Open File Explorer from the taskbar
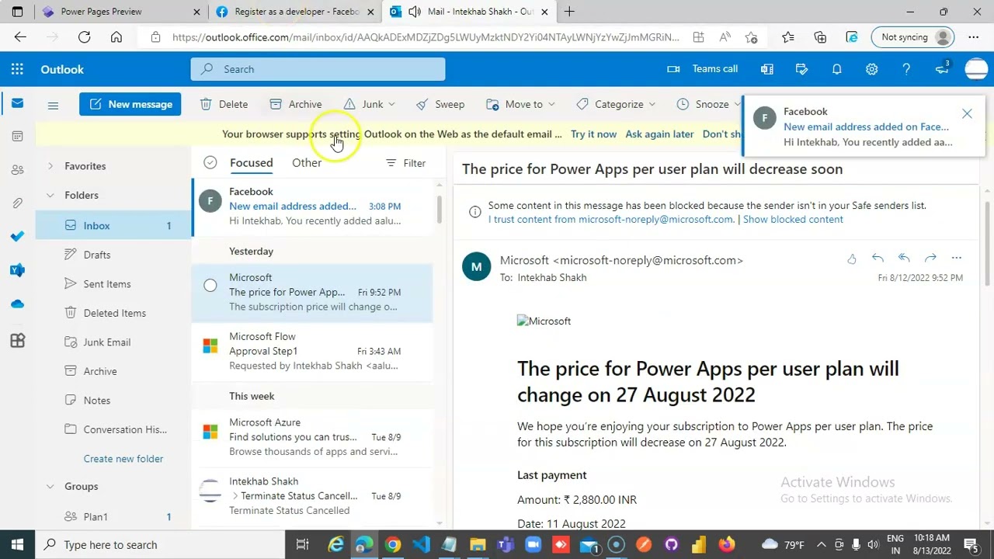994x559 pixels. (x=477, y=545)
